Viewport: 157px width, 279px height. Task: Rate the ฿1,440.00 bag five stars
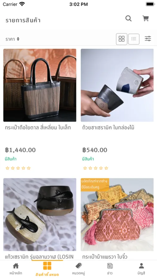[28, 168]
